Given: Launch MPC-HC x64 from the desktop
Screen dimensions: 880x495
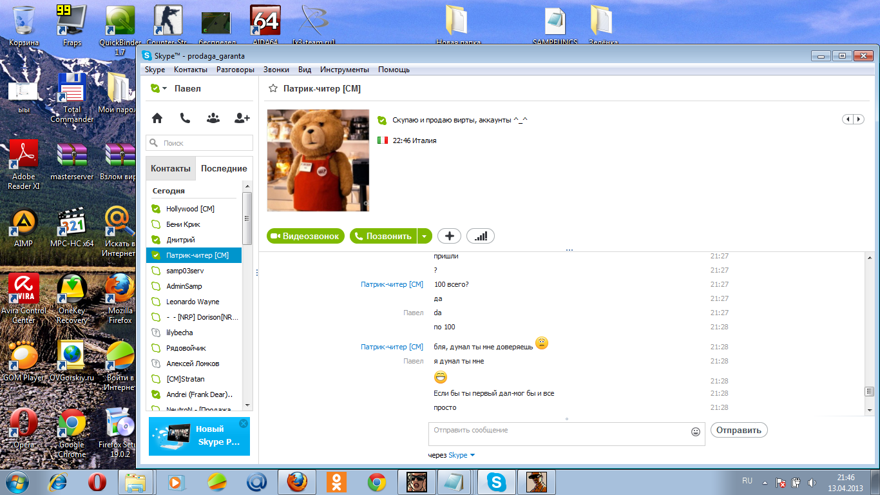Looking at the screenshot, I should coord(72,227).
